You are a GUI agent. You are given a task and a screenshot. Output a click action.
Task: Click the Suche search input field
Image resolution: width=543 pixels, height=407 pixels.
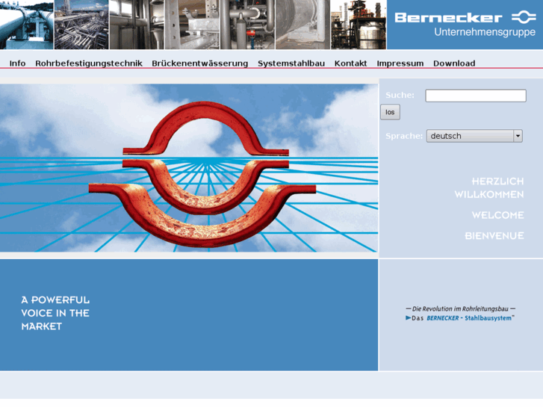pyautogui.click(x=476, y=96)
